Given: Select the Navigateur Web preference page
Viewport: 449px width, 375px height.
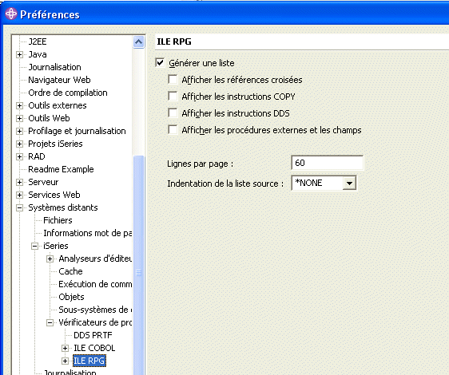Looking at the screenshot, I should pyautogui.click(x=59, y=80).
